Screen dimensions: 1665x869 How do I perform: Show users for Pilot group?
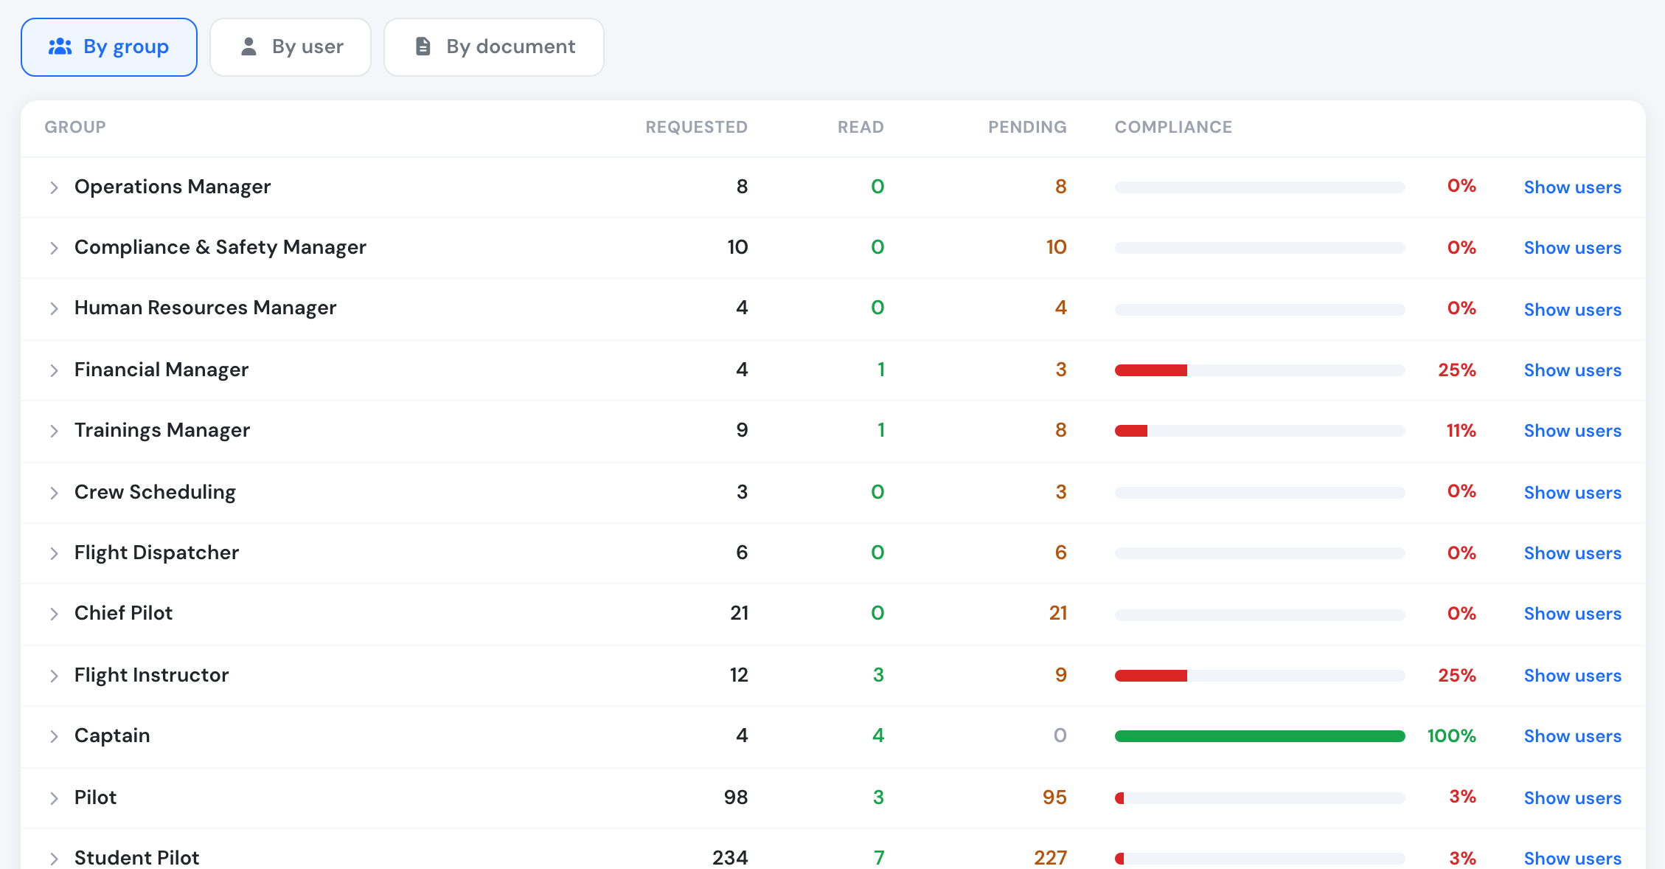point(1572,798)
